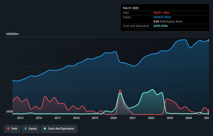The image size is (213, 136).
Task: Click the teal Cash And Equivalent legend dot
Action: tap(45, 129)
